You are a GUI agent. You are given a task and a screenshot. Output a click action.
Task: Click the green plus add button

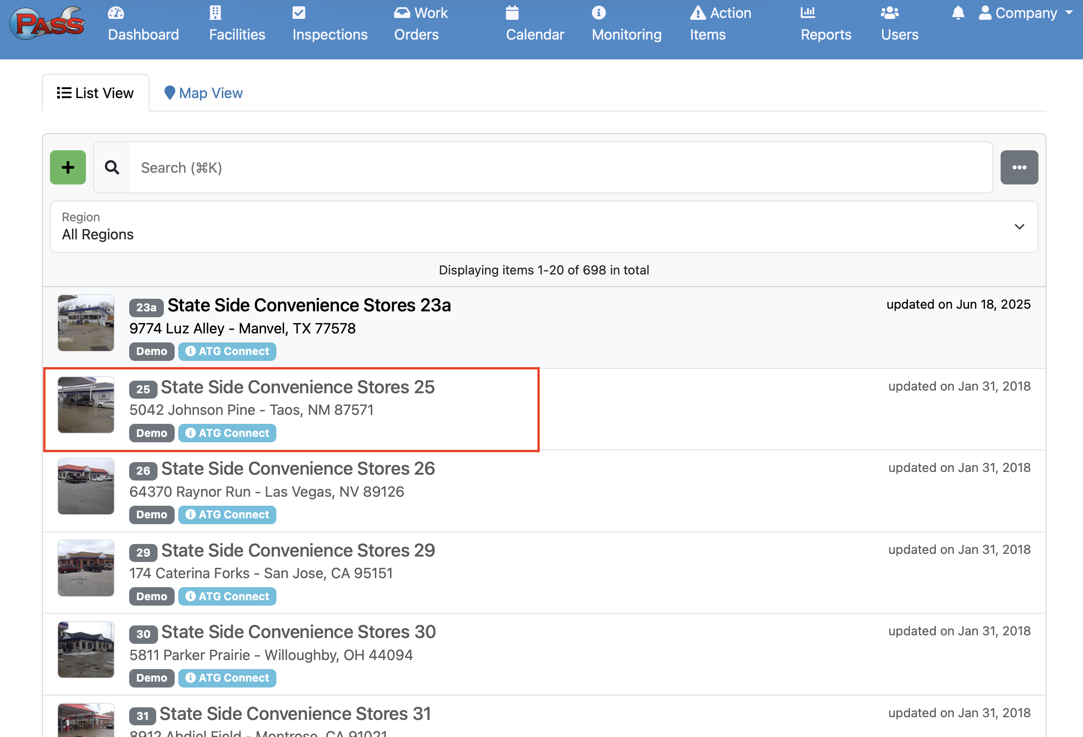pos(68,167)
